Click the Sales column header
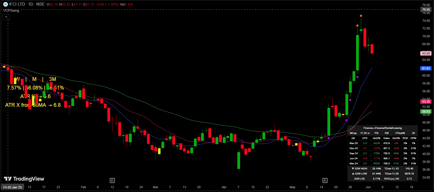Viewport: 434px width, 192px height. click(x=387, y=138)
